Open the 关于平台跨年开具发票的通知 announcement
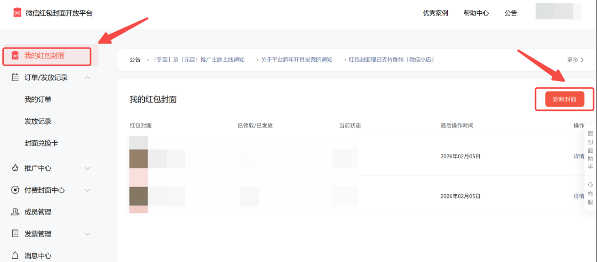 (x=297, y=60)
